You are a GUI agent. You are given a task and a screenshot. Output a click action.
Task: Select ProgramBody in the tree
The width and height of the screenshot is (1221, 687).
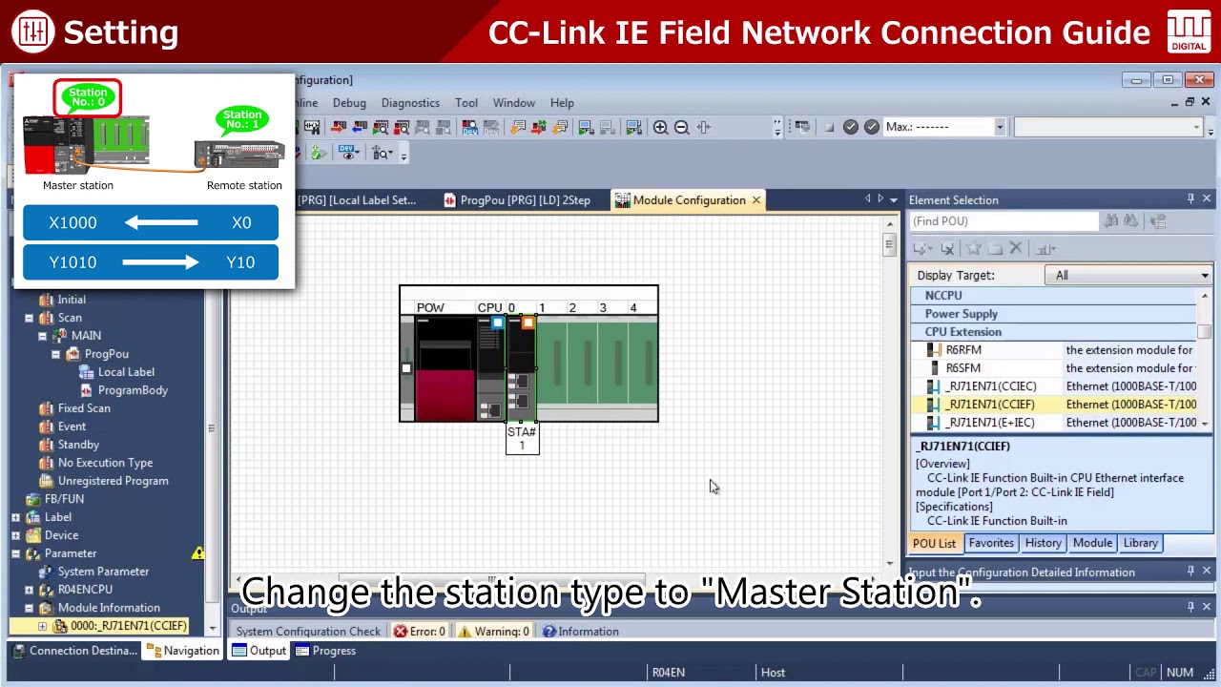133,390
